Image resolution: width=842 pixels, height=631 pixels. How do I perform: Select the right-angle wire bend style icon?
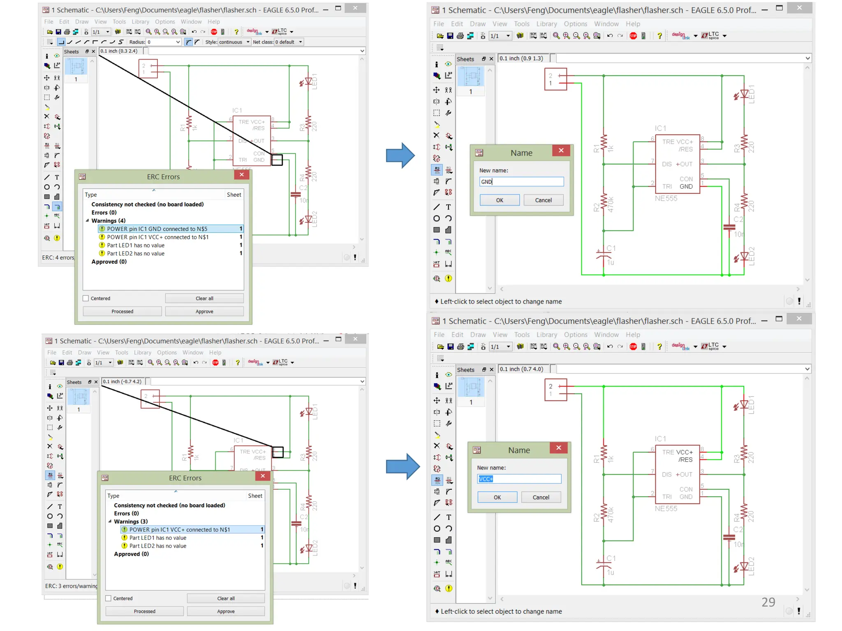pyautogui.click(x=61, y=42)
